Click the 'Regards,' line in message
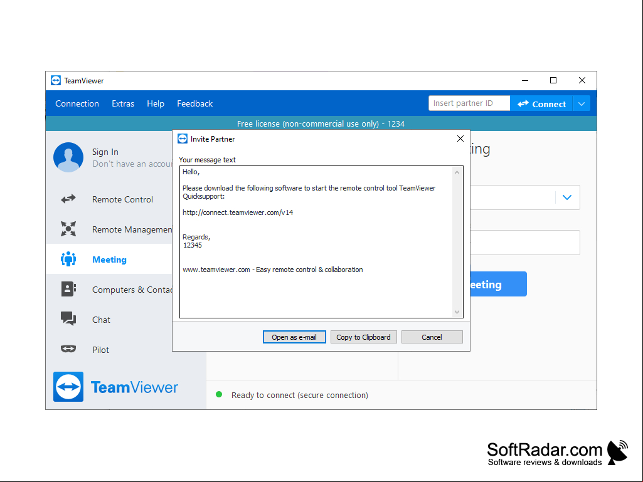This screenshot has height=482, width=643. coord(196,237)
